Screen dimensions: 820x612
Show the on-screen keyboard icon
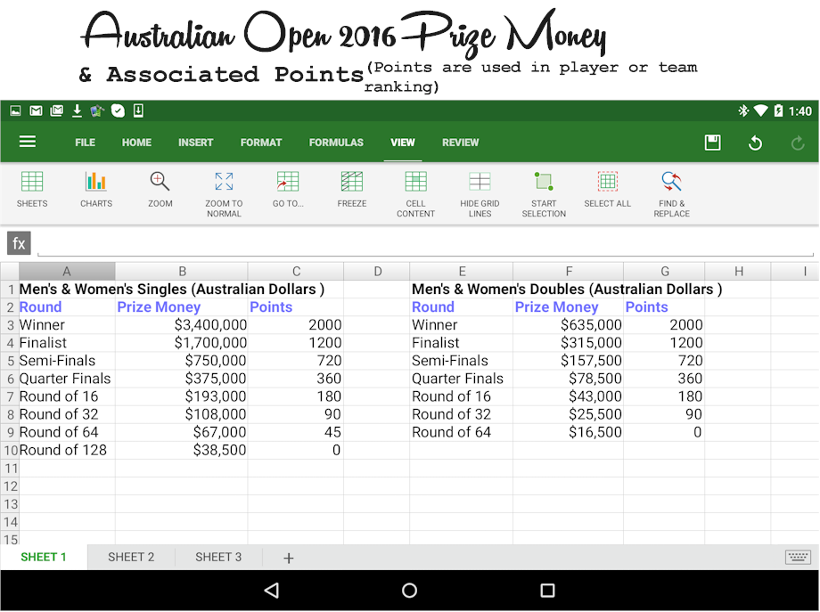click(798, 557)
